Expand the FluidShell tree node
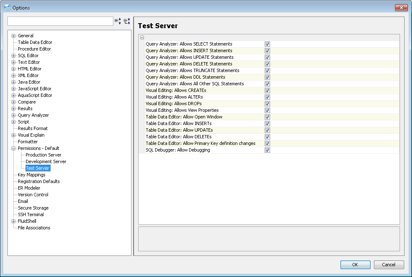The width and height of the screenshot is (412, 277). click(13, 221)
